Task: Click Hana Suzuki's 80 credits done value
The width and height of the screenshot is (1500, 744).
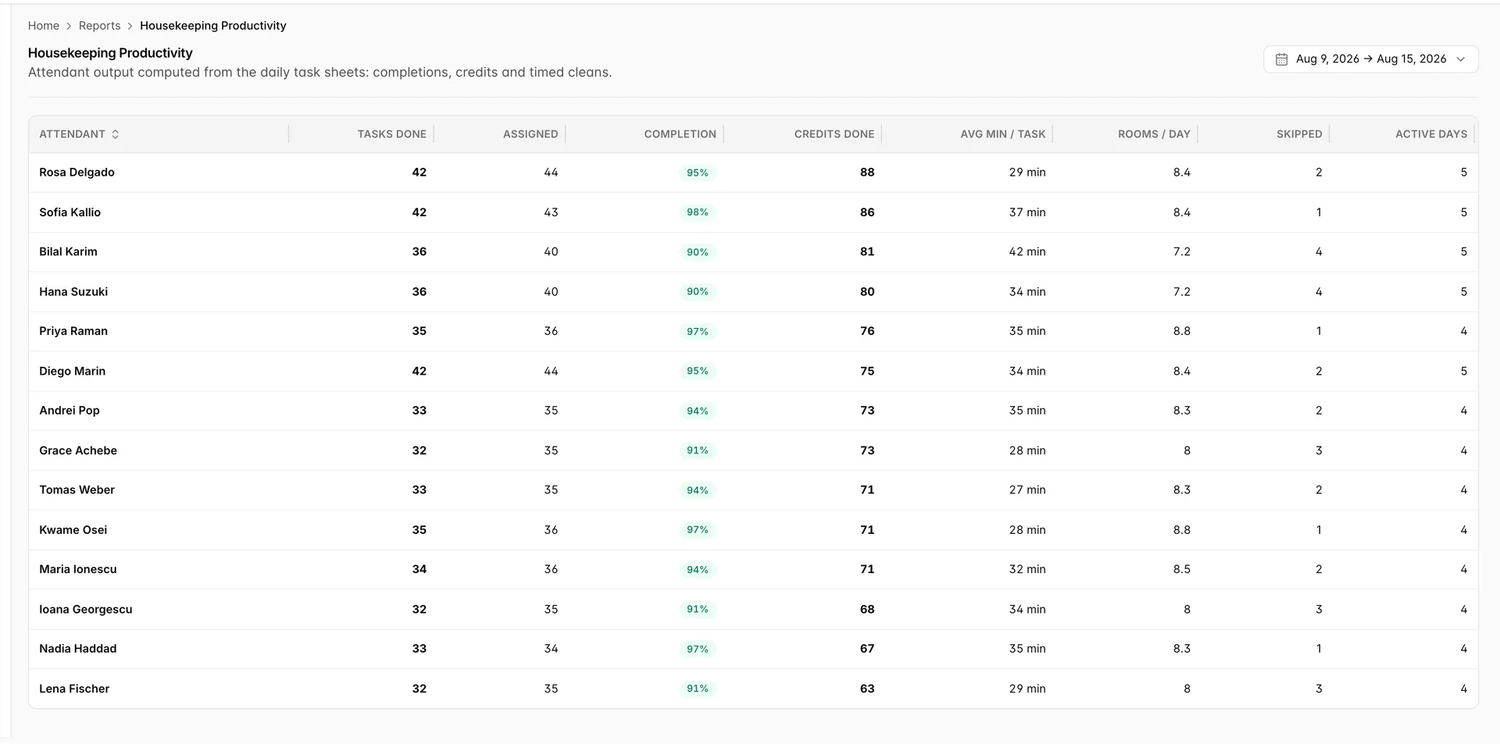Action: pos(867,292)
